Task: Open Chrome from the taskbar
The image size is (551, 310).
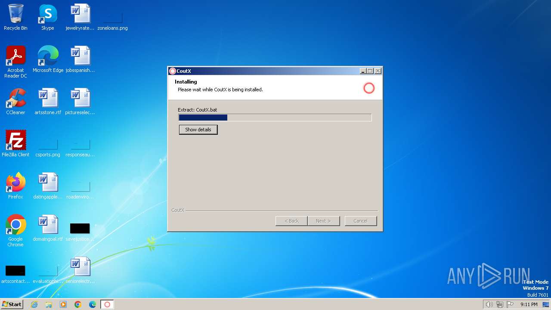Action: [78, 304]
